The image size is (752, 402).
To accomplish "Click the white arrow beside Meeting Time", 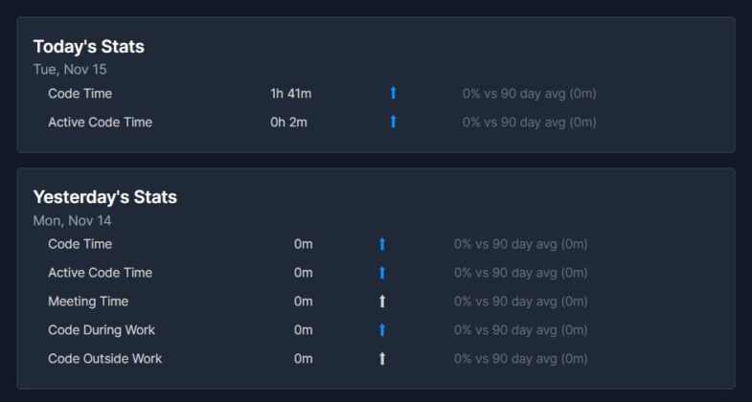I will [382, 301].
